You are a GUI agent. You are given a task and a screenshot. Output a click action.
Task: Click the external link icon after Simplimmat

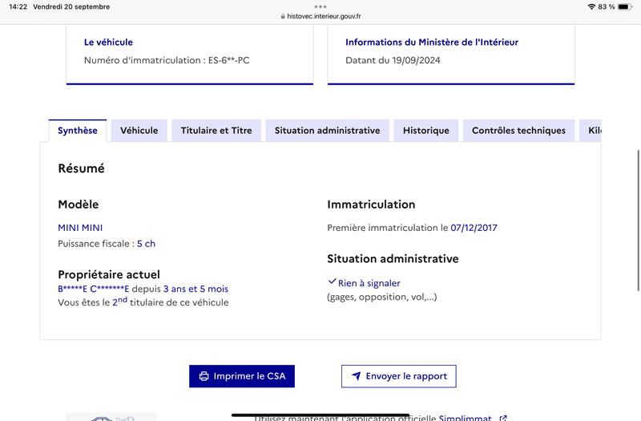tap(503, 418)
